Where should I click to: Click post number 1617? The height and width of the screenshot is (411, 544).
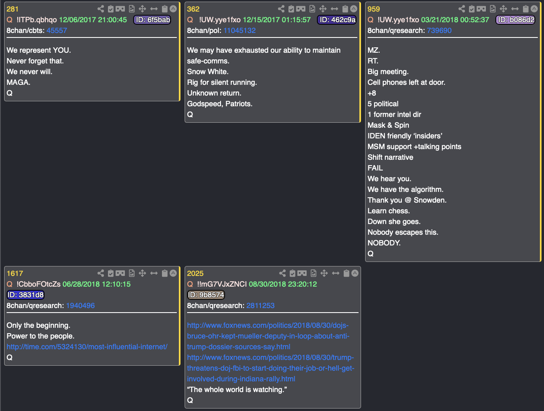pyautogui.click(x=15, y=273)
